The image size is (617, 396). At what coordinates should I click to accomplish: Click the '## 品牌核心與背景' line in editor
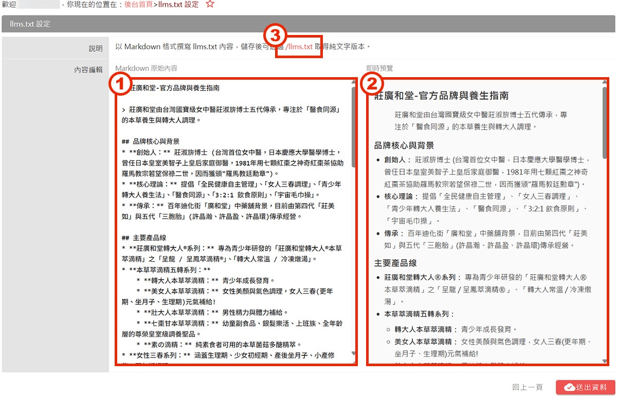[151, 141]
